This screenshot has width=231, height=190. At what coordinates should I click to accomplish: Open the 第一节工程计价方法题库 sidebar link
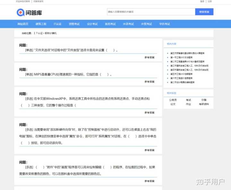tap(182, 57)
